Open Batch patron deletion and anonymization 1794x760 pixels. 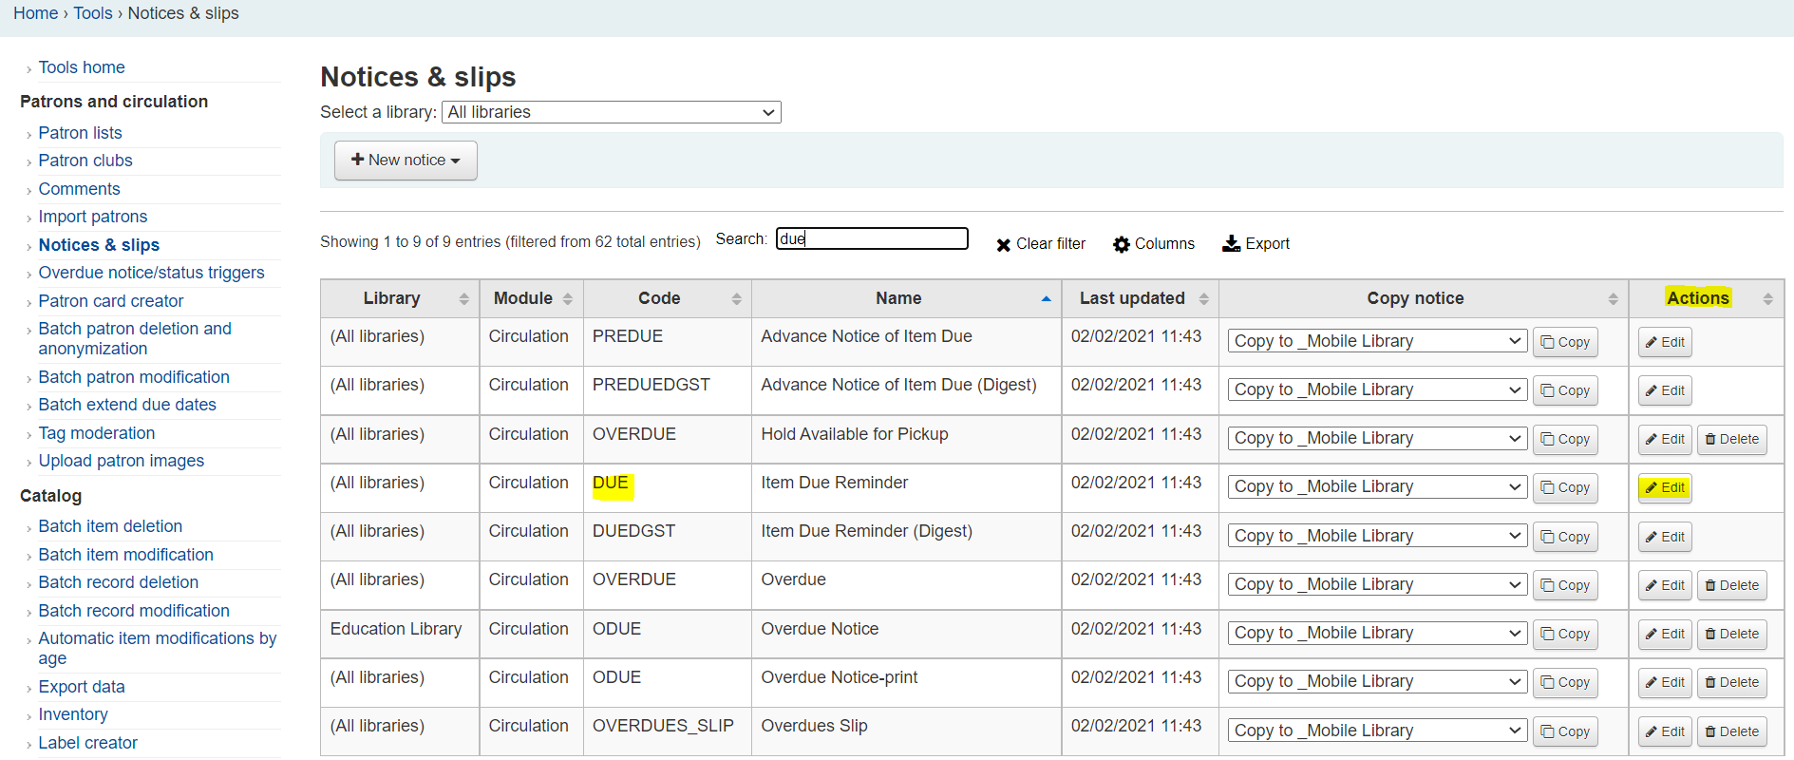[135, 338]
